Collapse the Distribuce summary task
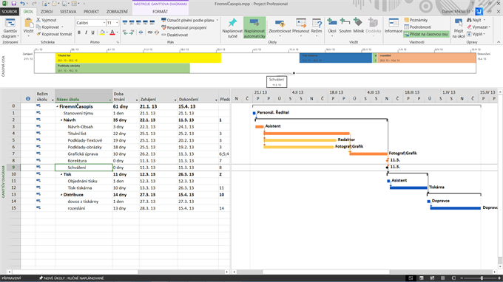503x282 pixels. click(x=61, y=195)
